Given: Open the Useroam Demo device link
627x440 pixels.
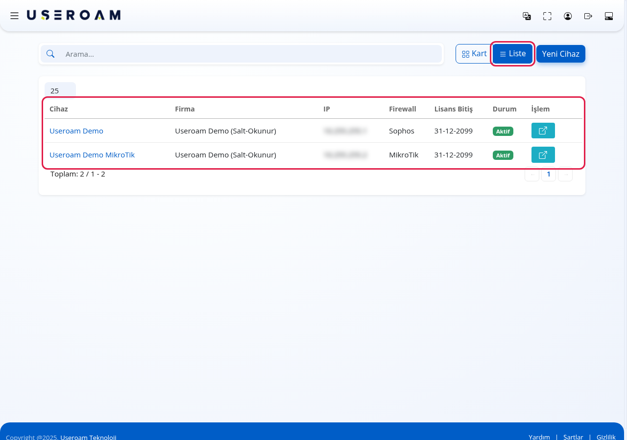Looking at the screenshot, I should pyautogui.click(x=76, y=131).
